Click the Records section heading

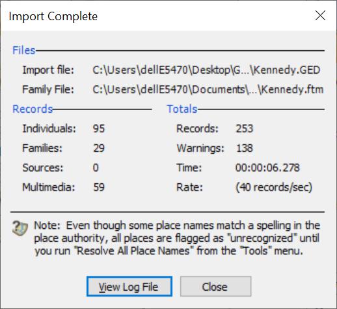point(33,109)
